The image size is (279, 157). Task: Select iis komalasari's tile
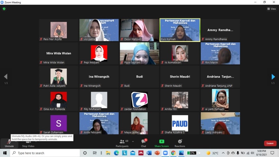[180, 53]
